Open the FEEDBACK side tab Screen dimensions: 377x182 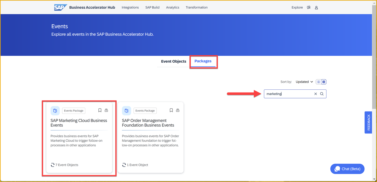[368, 122]
